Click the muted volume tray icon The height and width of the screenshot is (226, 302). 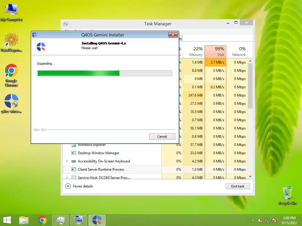coord(260,220)
